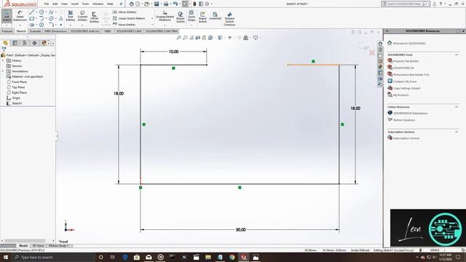
Task: Click the Exit Sketch button
Action: pyautogui.click(x=7, y=15)
